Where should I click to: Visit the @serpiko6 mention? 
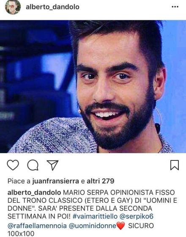point(137,216)
